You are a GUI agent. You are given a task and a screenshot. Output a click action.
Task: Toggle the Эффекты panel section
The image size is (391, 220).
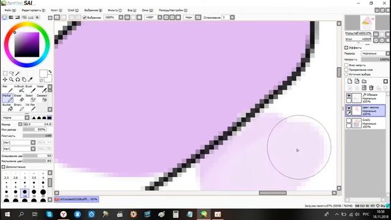pos(346,48)
